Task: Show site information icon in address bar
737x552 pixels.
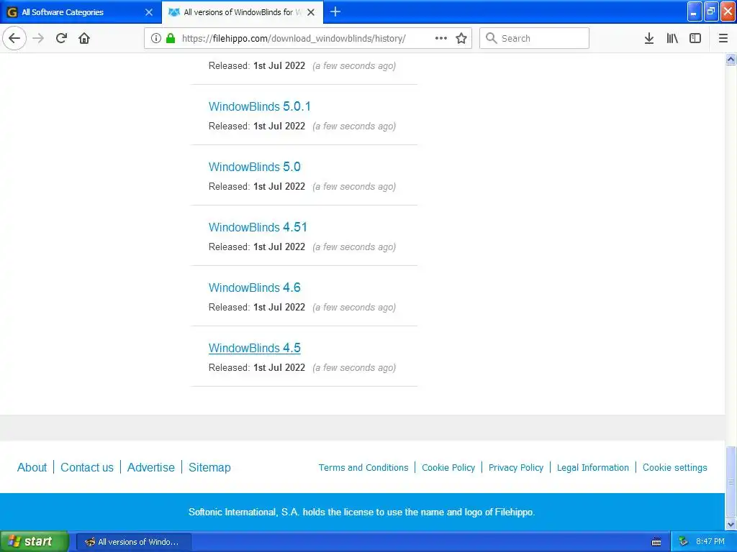Action: click(x=155, y=38)
